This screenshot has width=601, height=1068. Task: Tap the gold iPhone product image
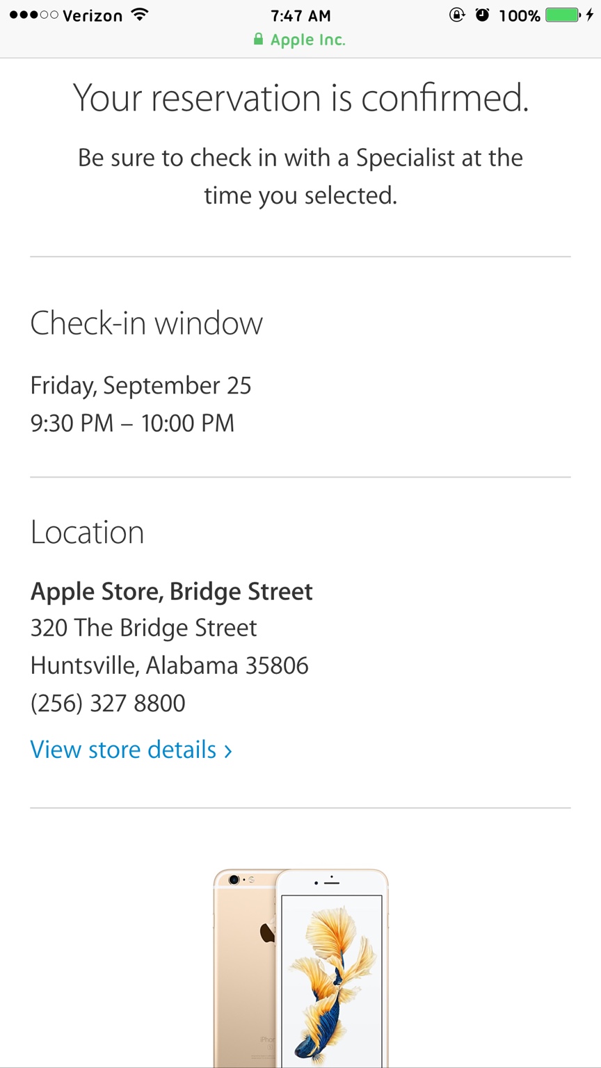point(300,968)
